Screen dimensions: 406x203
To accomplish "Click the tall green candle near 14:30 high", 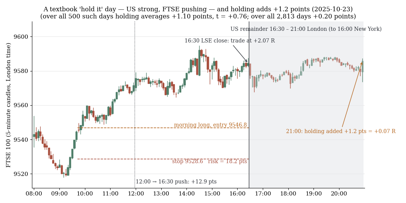I will coord(199,62).
